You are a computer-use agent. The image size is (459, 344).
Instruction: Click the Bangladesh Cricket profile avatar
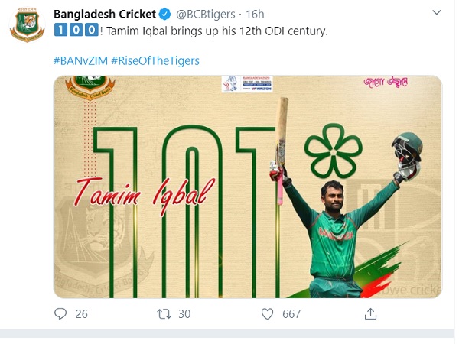[x=27, y=25]
